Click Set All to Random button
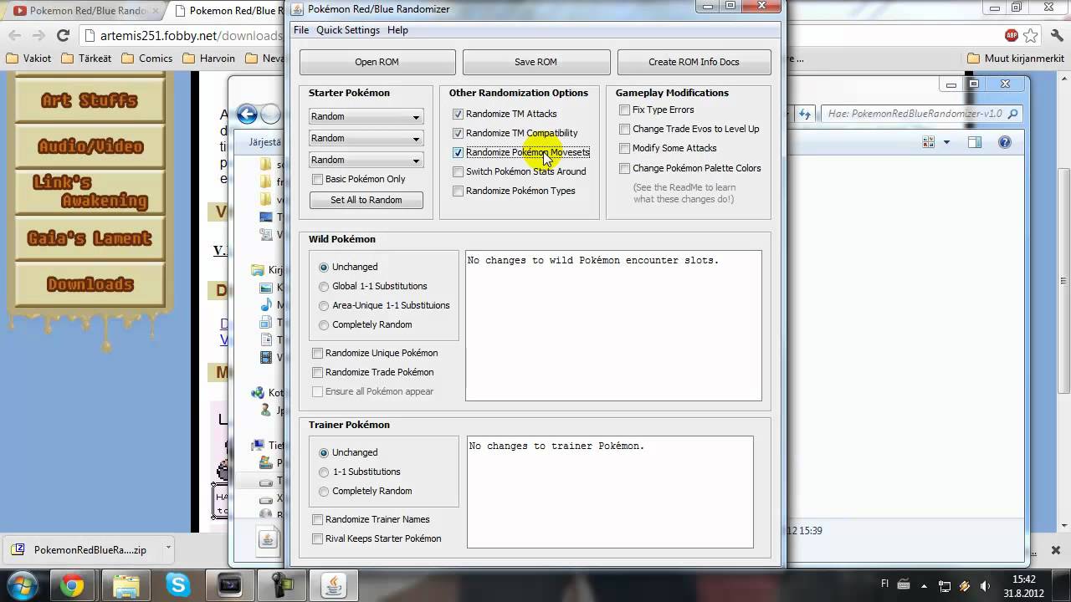 pos(366,200)
